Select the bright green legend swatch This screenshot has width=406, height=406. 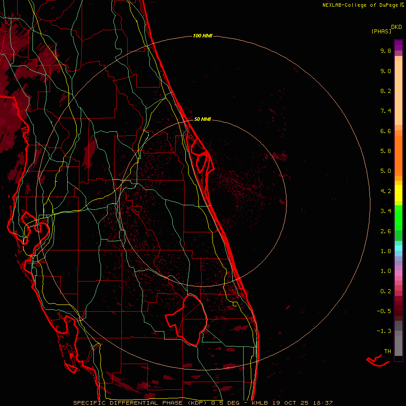(x=398, y=217)
